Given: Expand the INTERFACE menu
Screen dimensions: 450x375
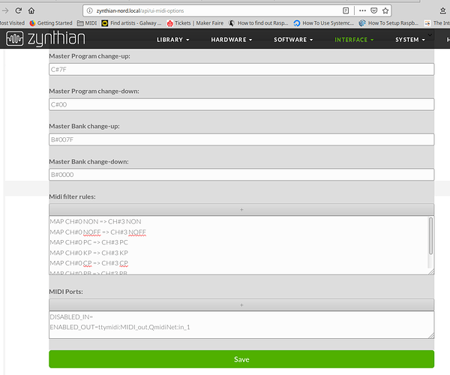Looking at the screenshot, I should click(354, 40).
